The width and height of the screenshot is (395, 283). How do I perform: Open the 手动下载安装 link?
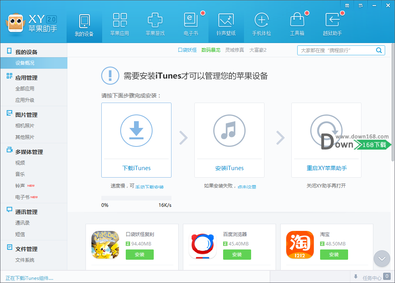(149, 187)
